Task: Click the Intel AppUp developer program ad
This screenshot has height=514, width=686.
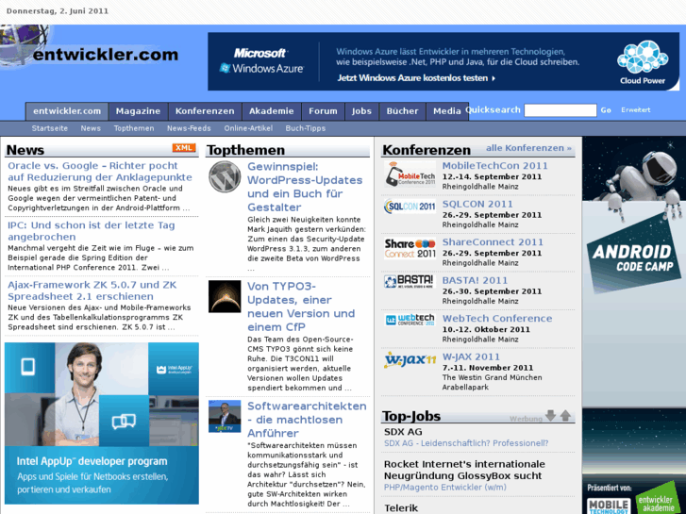Action: click(x=102, y=423)
